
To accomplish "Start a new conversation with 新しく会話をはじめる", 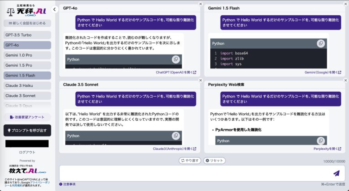I will tap(27, 23).
